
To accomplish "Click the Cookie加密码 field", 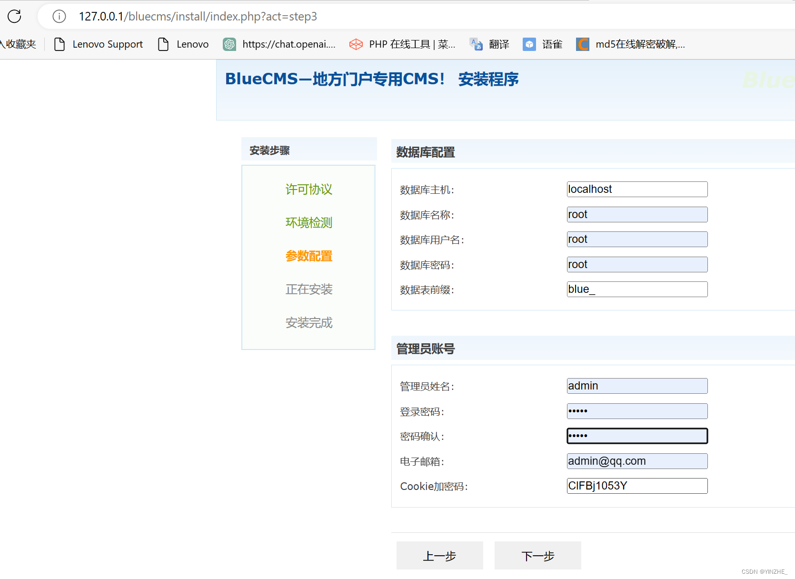I will tap(637, 486).
